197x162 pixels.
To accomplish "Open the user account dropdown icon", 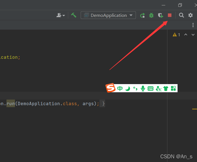I will pyautogui.click(x=61, y=15).
